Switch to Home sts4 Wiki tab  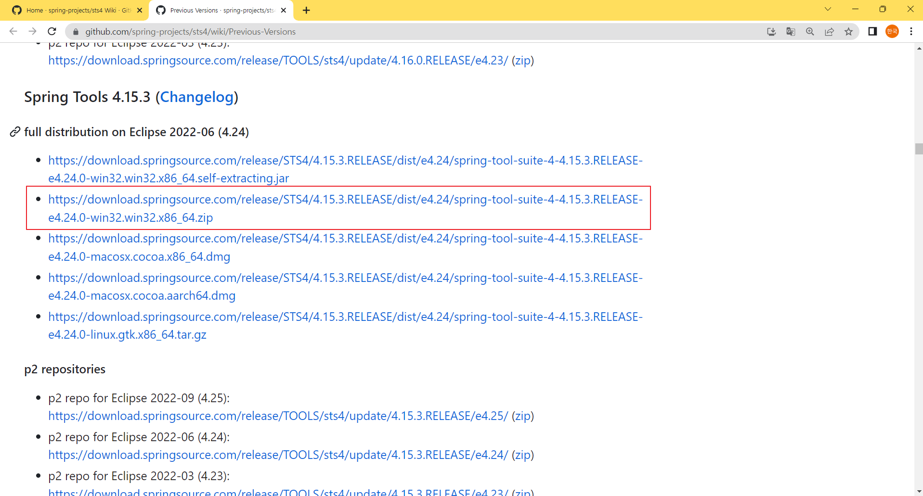click(77, 10)
